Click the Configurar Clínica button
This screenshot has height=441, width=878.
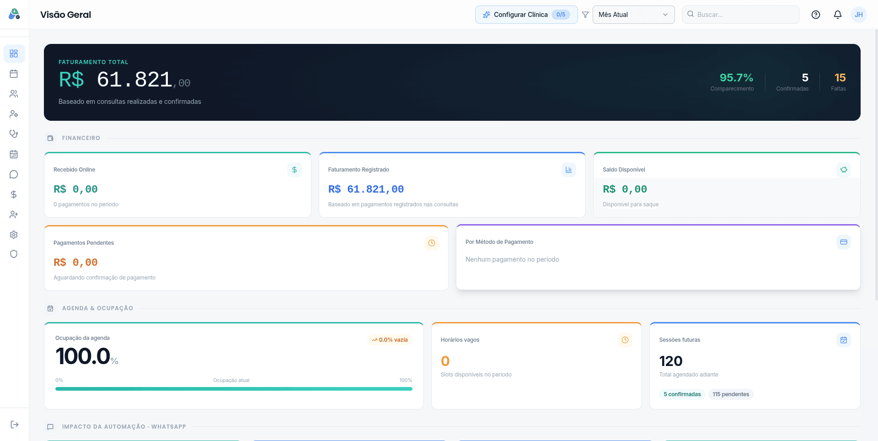pyautogui.click(x=526, y=14)
